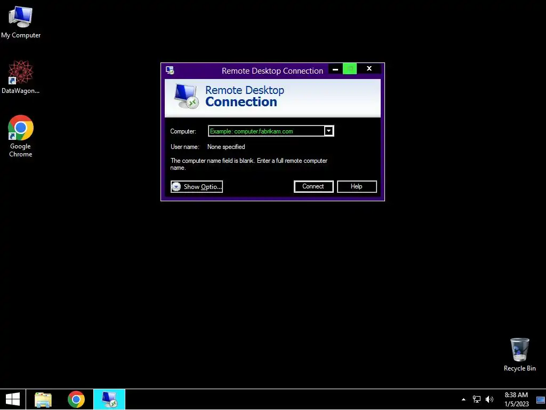Image resolution: width=546 pixels, height=410 pixels.
Task: Expand Show Options in Remote Desktop
Action: pos(197,186)
